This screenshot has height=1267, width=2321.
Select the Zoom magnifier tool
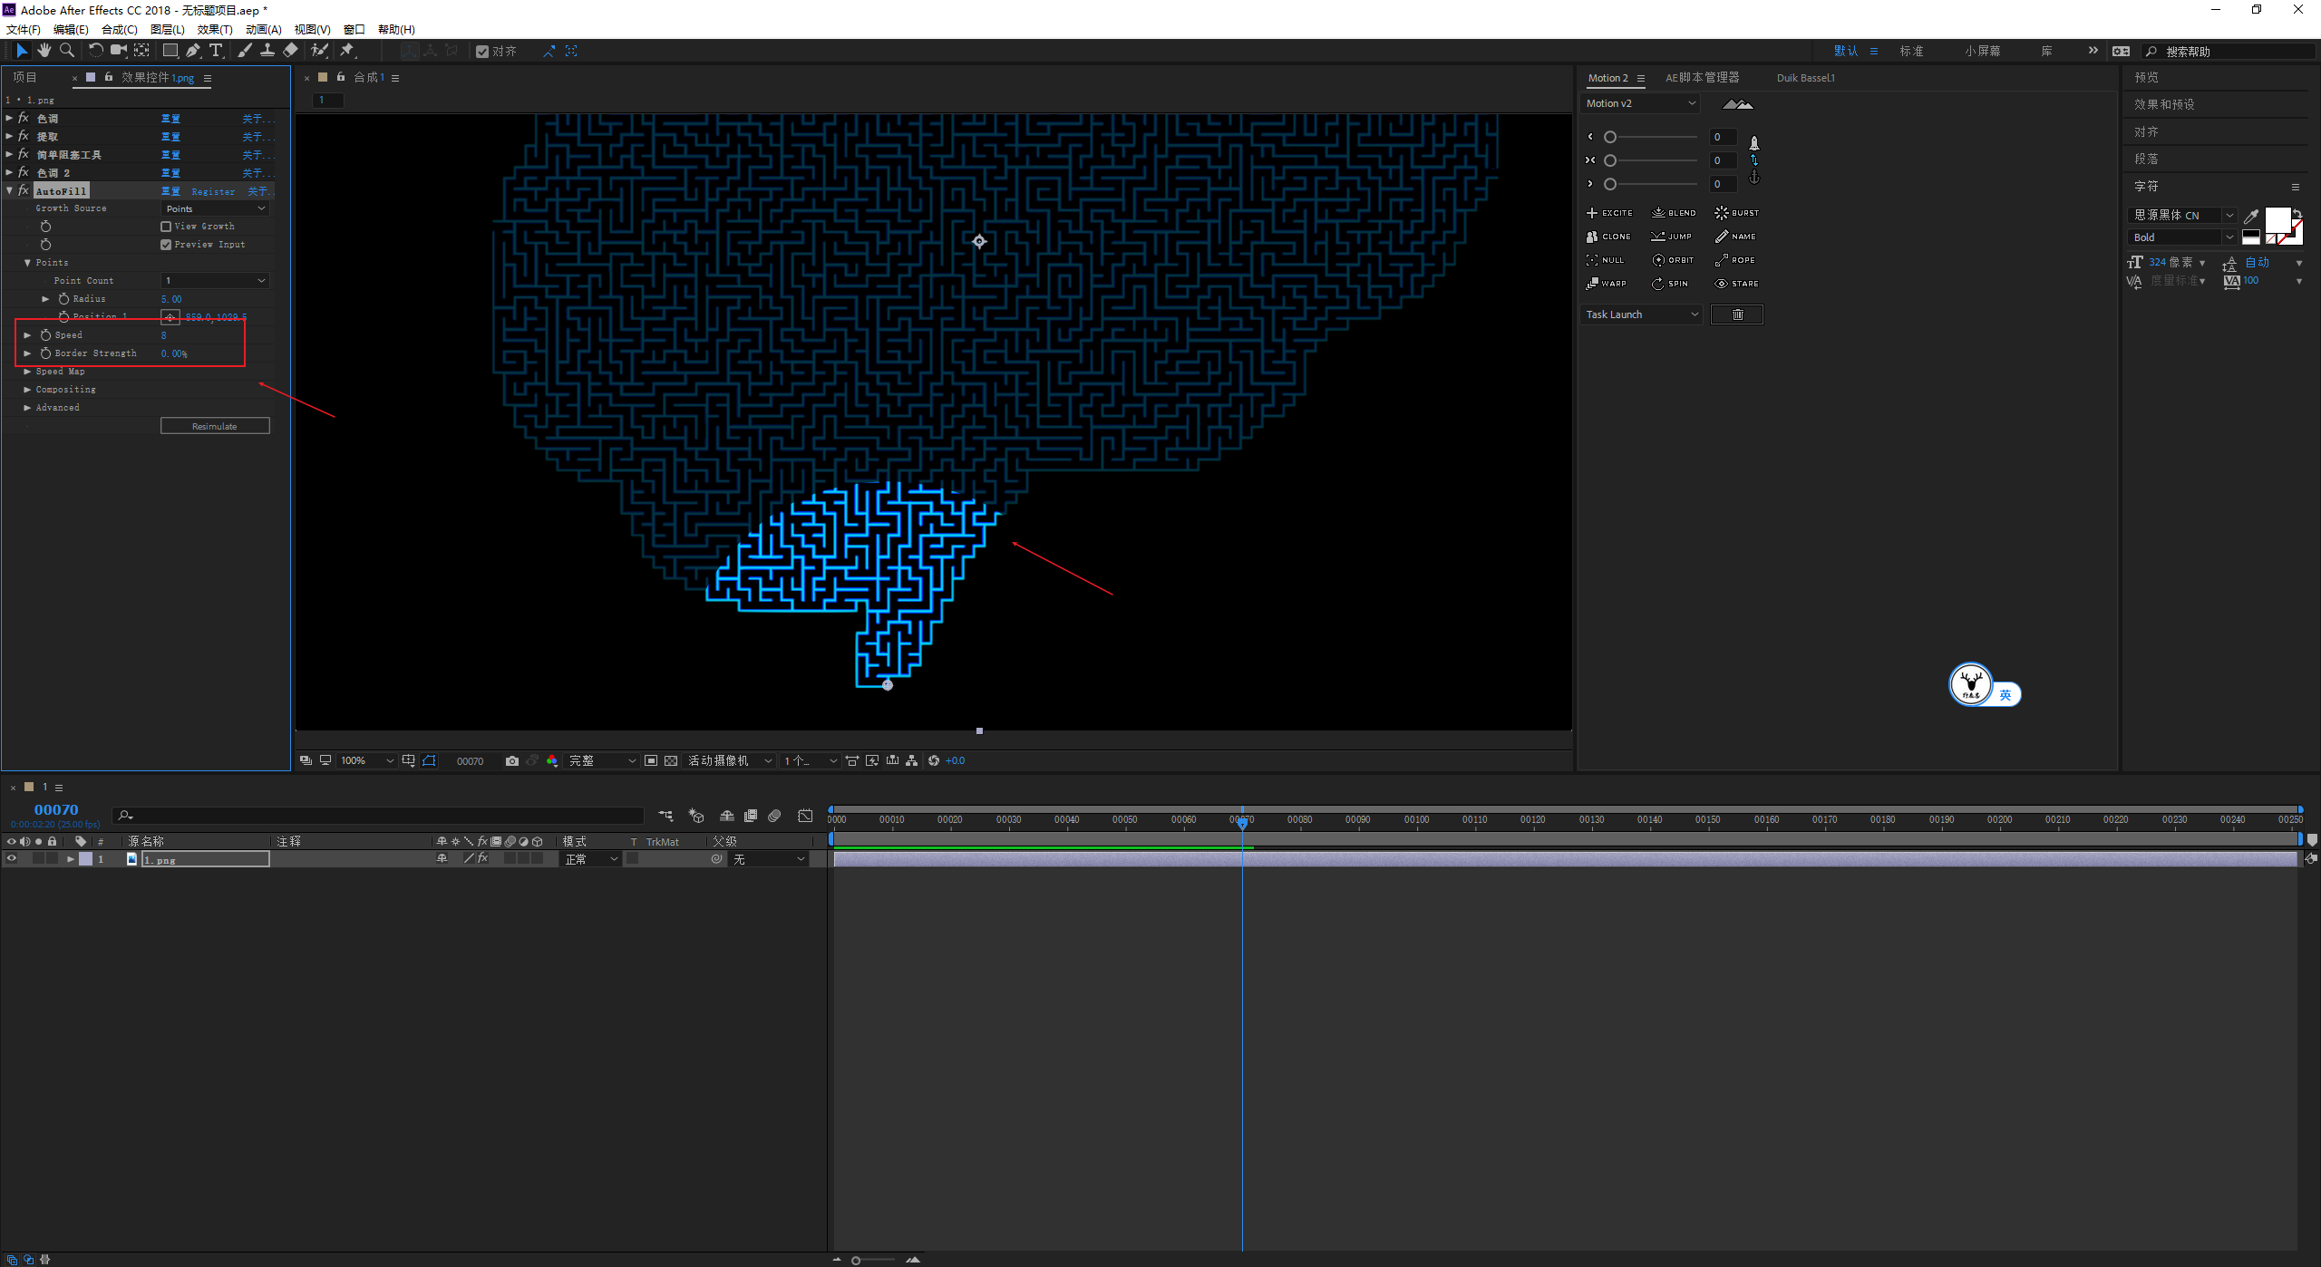coord(66,51)
